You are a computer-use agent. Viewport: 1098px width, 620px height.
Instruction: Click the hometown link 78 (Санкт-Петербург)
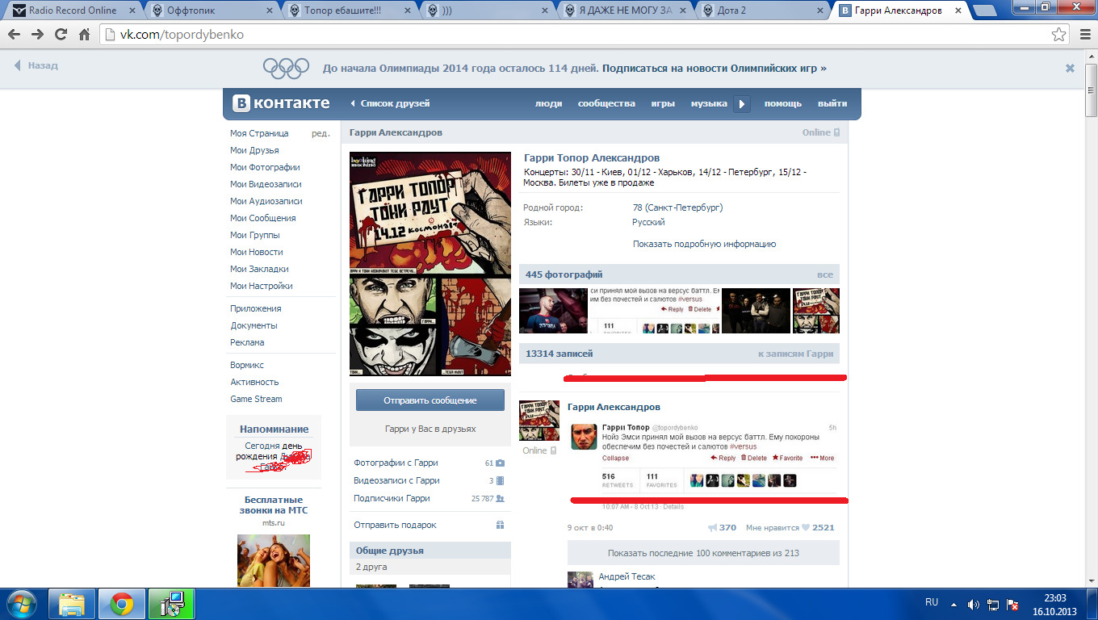pos(677,207)
